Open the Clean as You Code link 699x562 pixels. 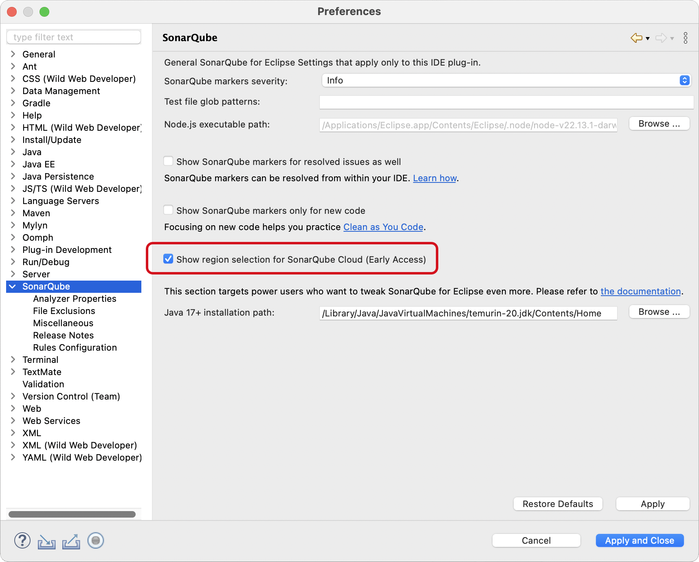(x=383, y=227)
